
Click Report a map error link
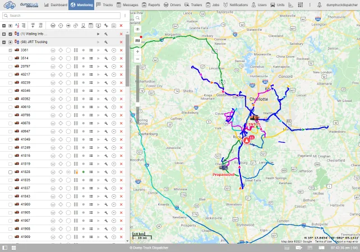(347, 241)
